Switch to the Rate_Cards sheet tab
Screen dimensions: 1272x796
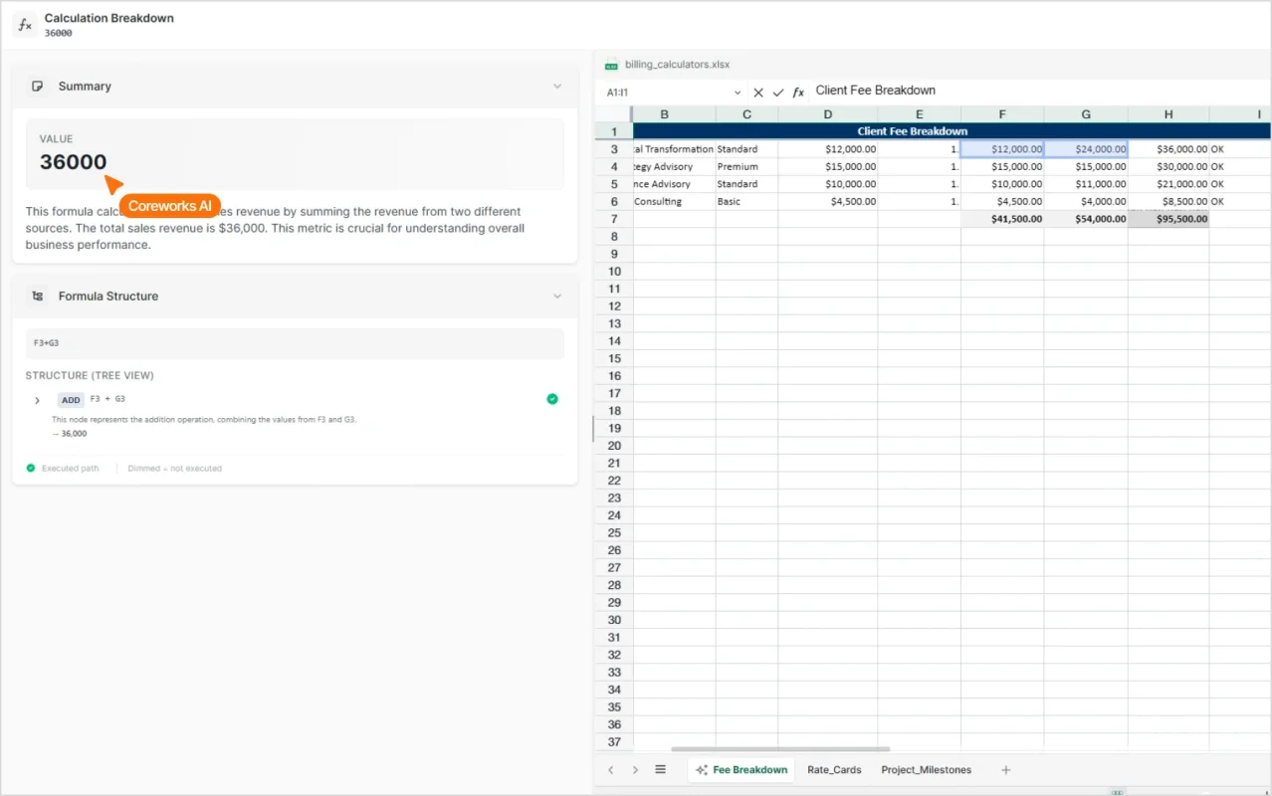click(834, 769)
